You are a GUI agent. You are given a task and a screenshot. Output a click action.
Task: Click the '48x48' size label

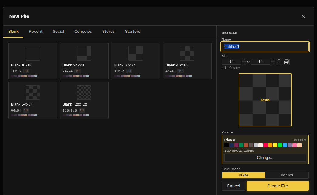170,71
